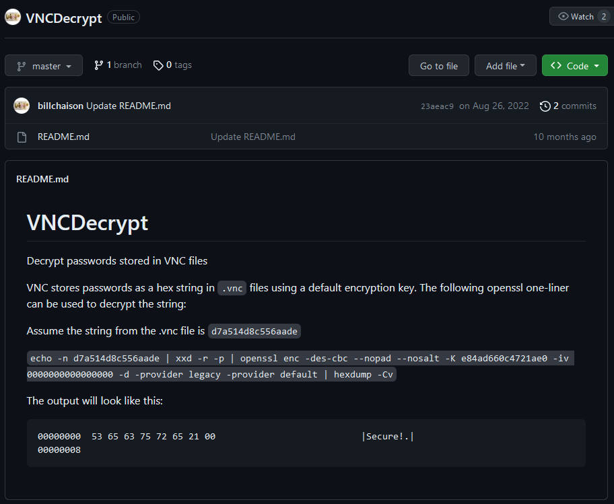This screenshot has width=614, height=504.
Task: View the 2 commits history link
Action: point(568,106)
